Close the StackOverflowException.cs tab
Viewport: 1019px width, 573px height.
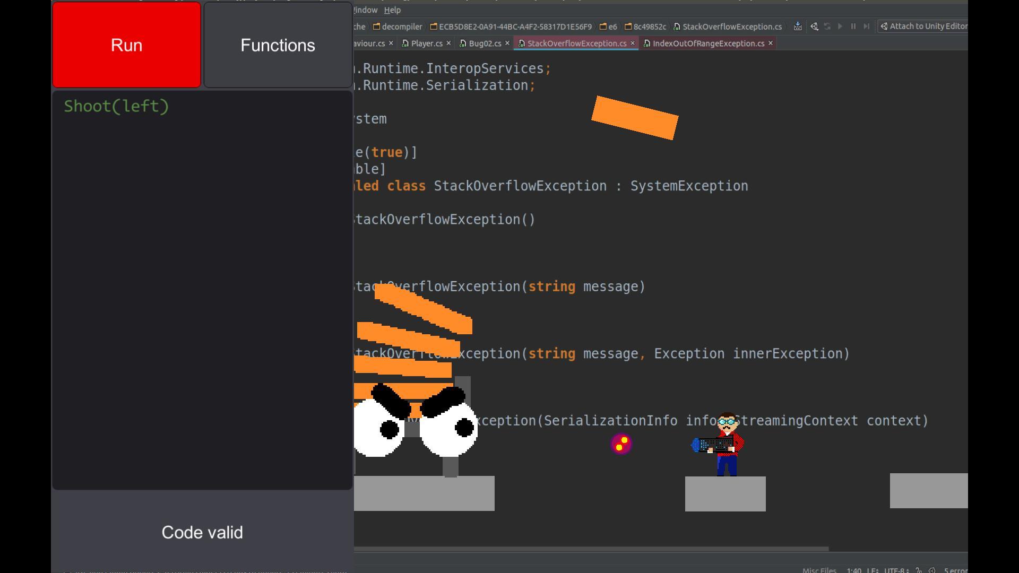click(633, 44)
